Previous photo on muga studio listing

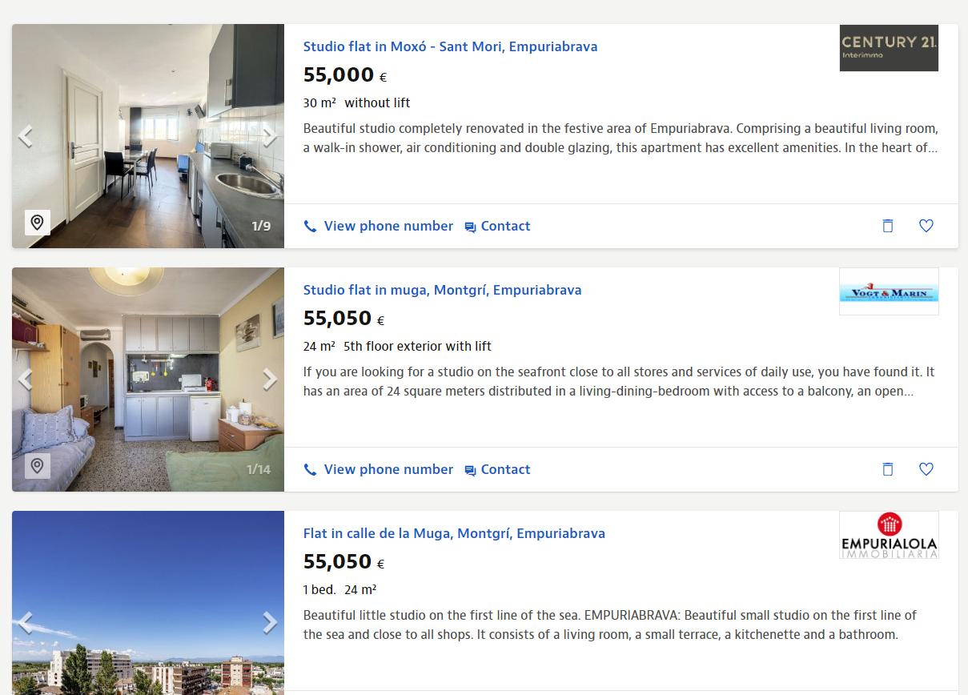coord(26,380)
